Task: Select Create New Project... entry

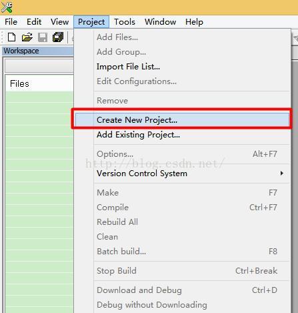Action: coord(182,120)
